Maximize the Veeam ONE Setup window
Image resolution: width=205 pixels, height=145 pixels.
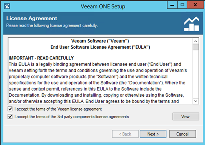tap(182, 5)
